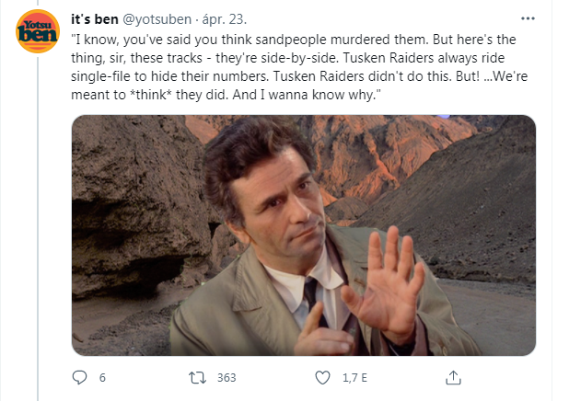Open the tweet's more options menu
Viewport: 569px width, 401px height.
527,18
